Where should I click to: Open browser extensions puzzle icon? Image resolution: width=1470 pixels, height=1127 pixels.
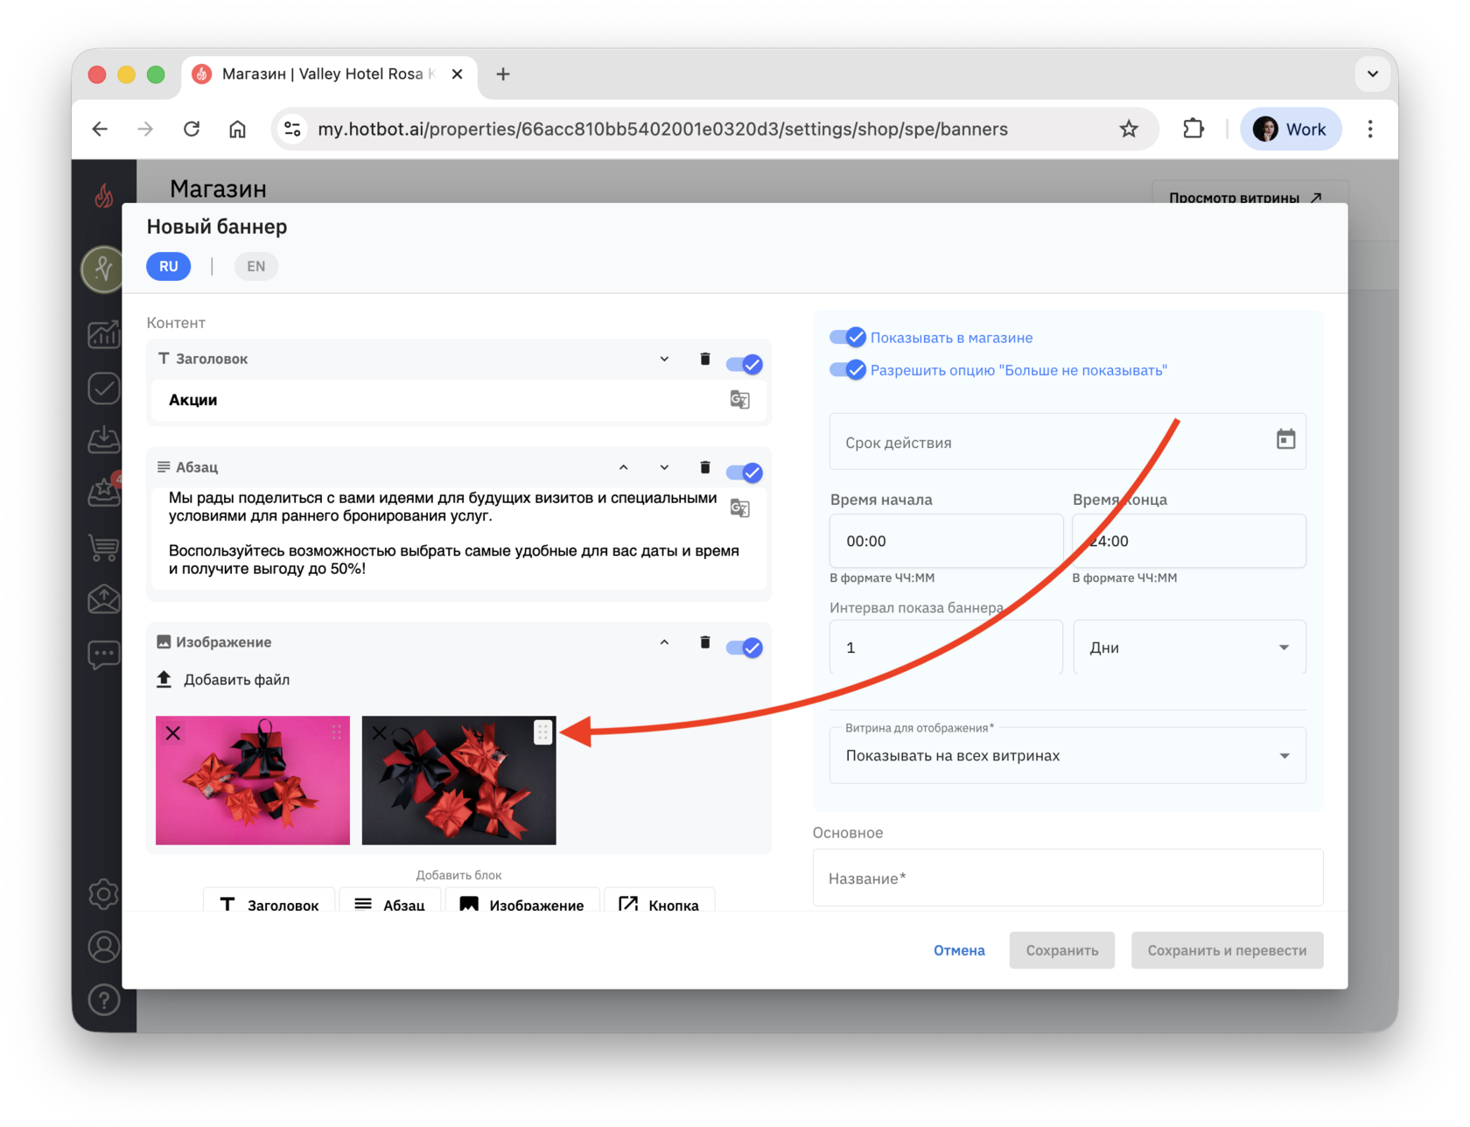tap(1193, 129)
